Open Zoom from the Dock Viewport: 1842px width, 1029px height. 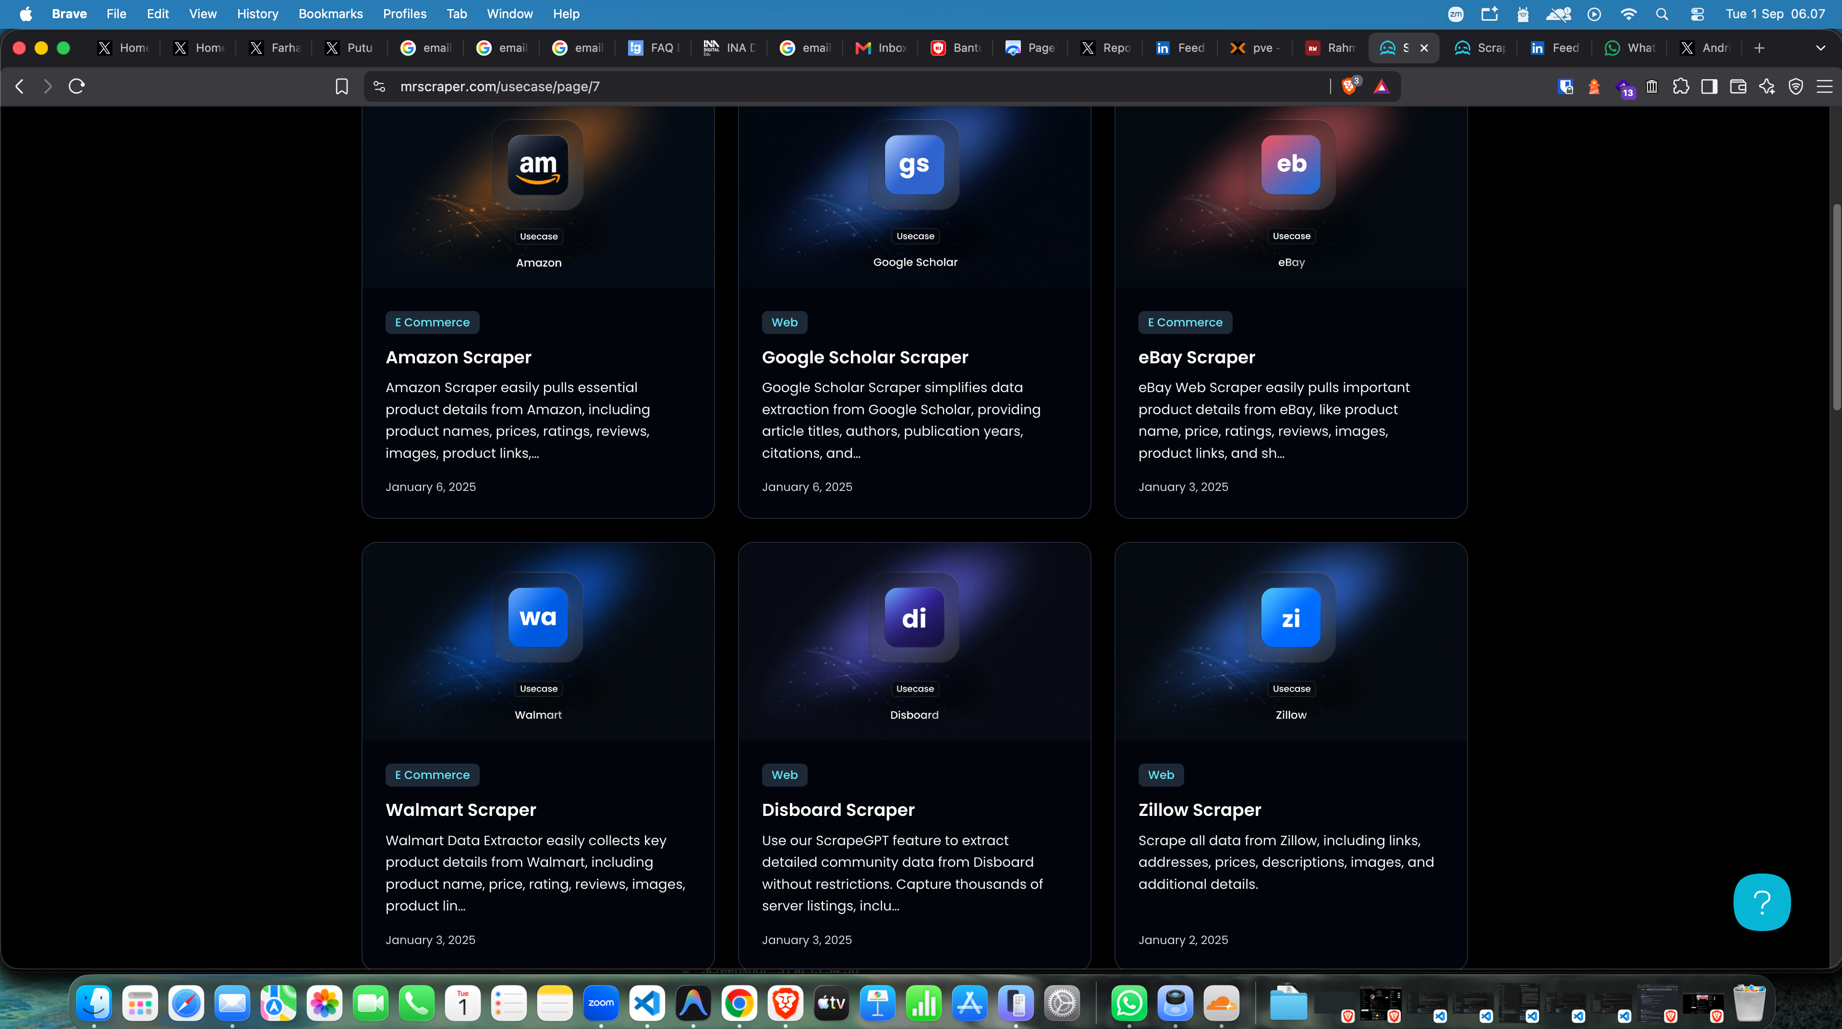[601, 1004]
